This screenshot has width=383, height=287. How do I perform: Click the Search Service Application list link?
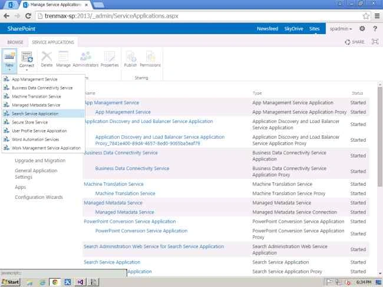(112, 262)
